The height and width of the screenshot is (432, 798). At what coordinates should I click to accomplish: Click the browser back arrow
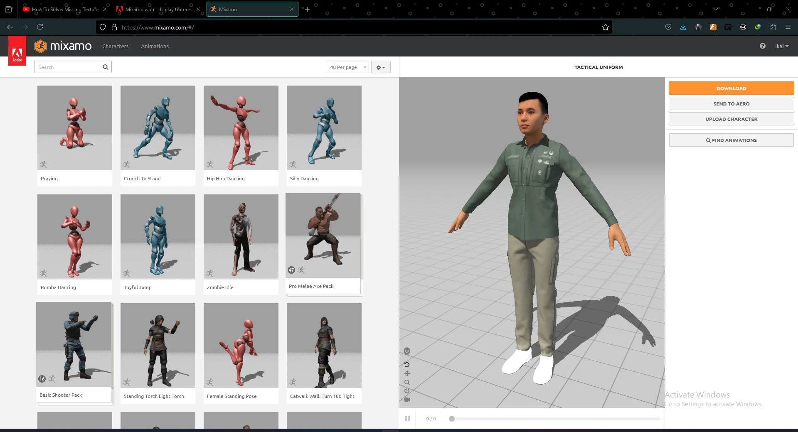click(10, 27)
